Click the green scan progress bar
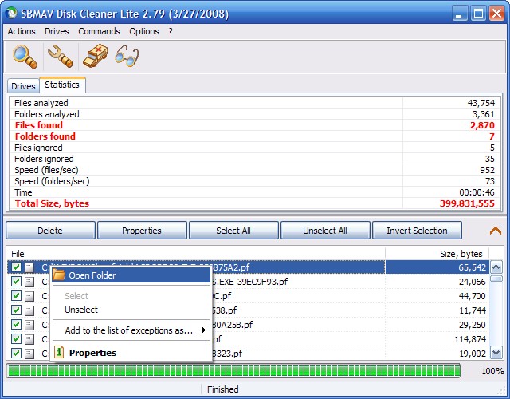This screenshot has width=510, height=399. coord(233,371)
